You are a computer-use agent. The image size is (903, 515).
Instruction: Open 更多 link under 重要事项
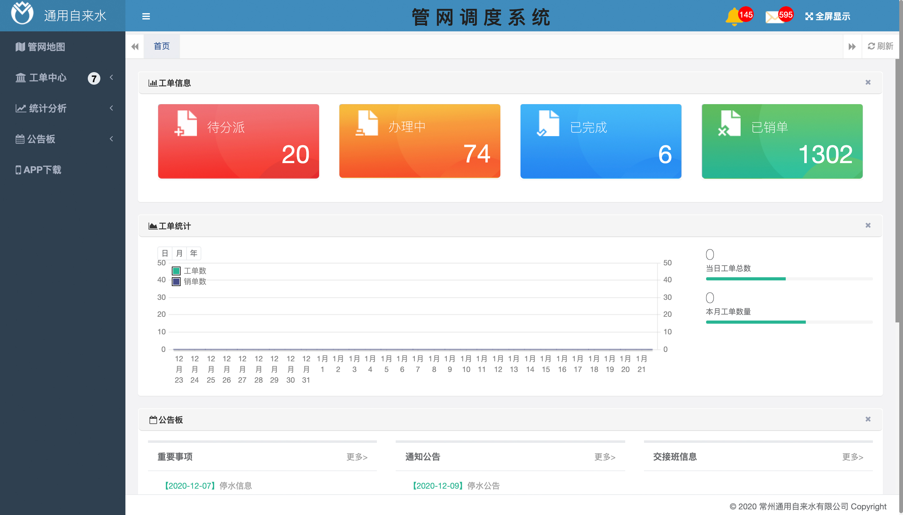(x=356, y=457)
